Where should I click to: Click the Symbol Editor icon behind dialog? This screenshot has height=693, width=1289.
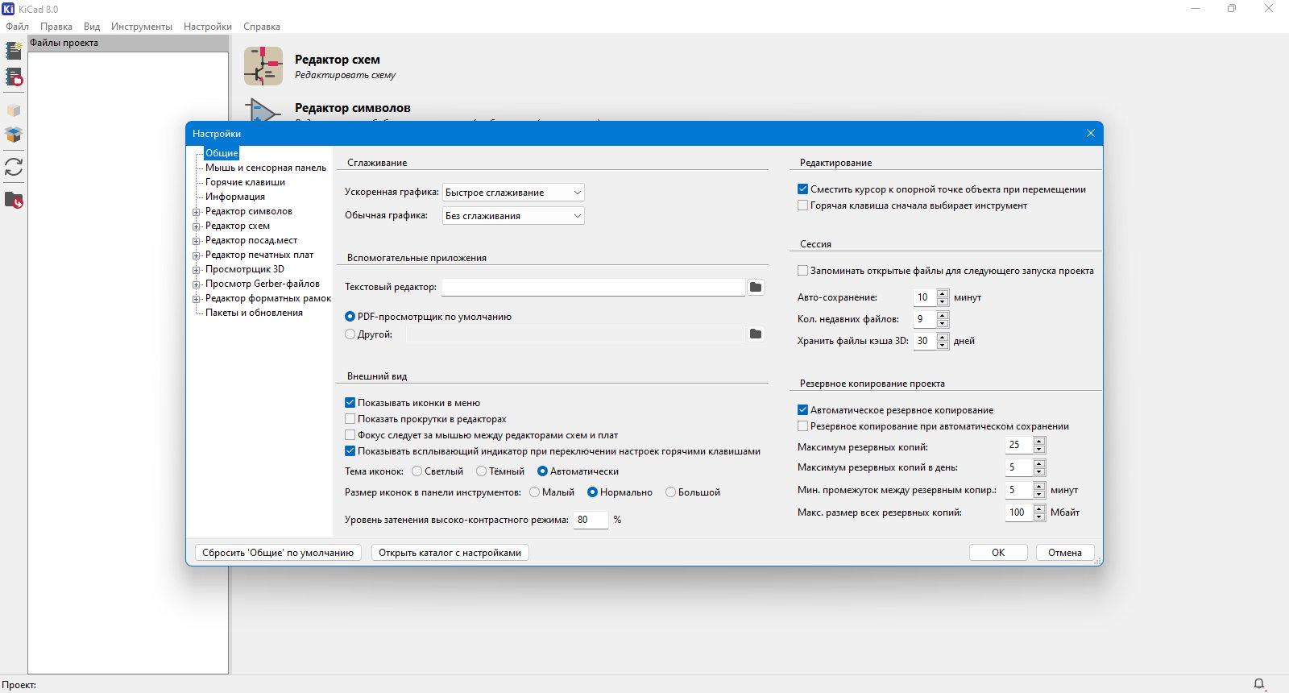point(263,110)
